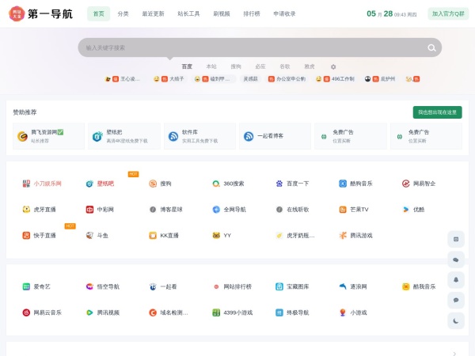Expand the bottom section chevron arrow

pyautogui.click(x=454, y=354)
